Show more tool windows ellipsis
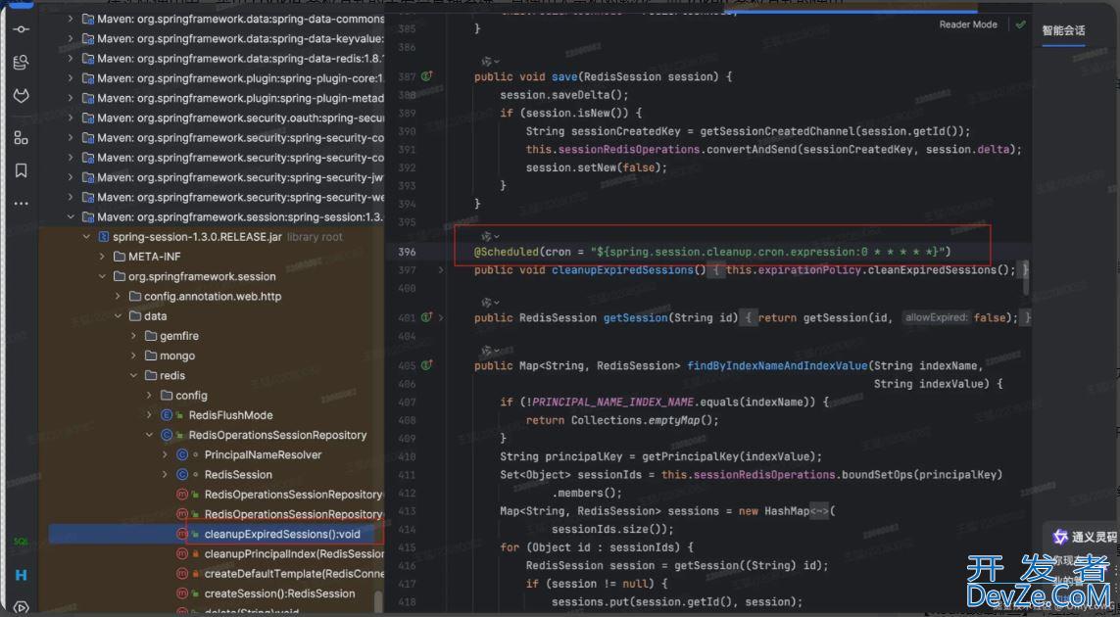This screenshot has width=1120, height=617. coord(21,204)
